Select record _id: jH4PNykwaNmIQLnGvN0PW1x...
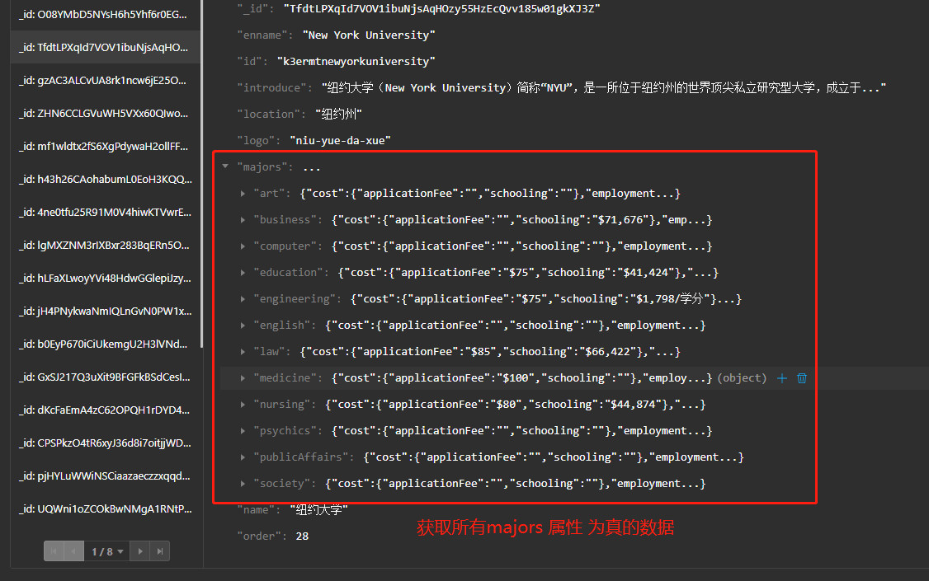The height and width of the screenshot is (581, 929). coord(106,312)
